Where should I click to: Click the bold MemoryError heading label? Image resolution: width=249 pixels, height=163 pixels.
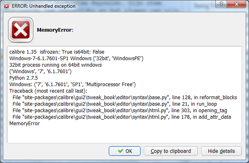coord(55,30)
